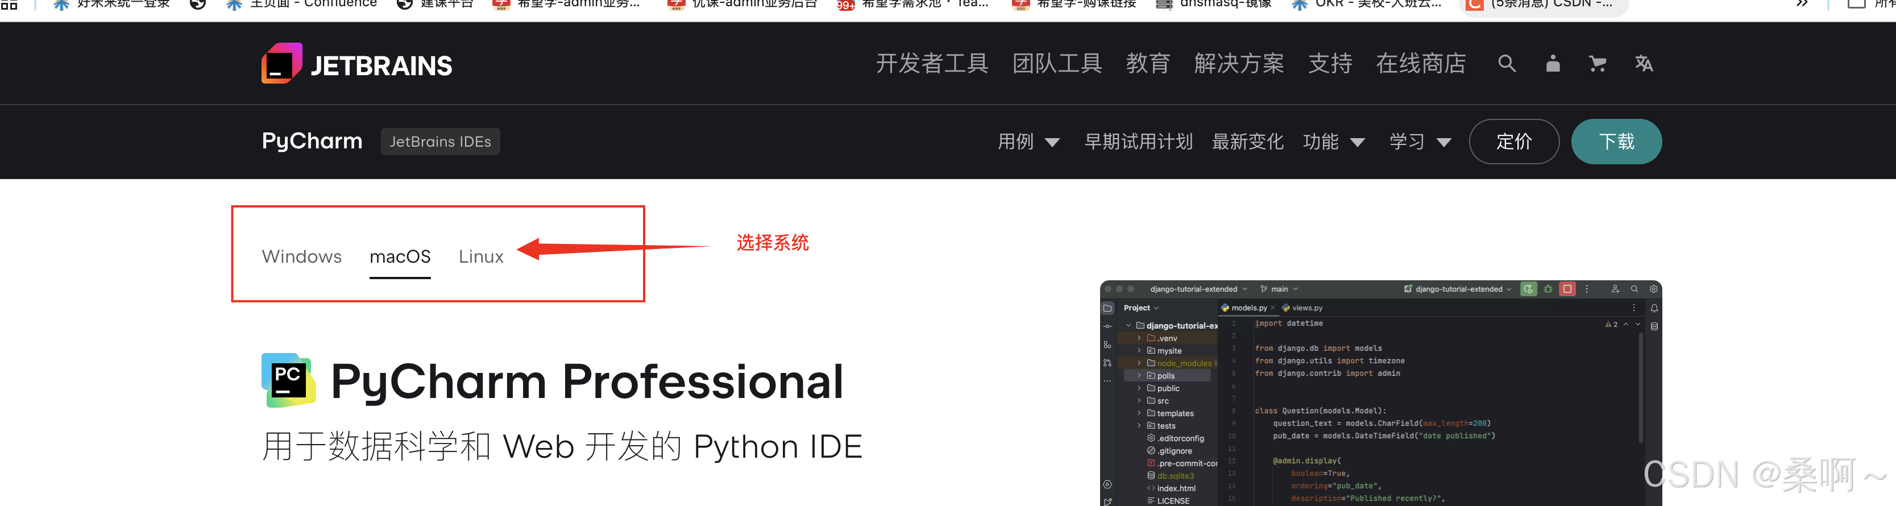Click the Project tool window folder icon
This screenshot has height=506, width=1896.
pyautogui.click(x=1107, y=308)
